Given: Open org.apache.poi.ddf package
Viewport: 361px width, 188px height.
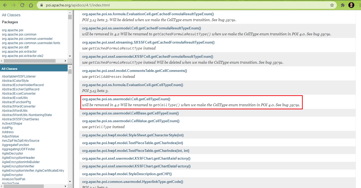Looking at the screenshot, I should [x=15, y=47].
